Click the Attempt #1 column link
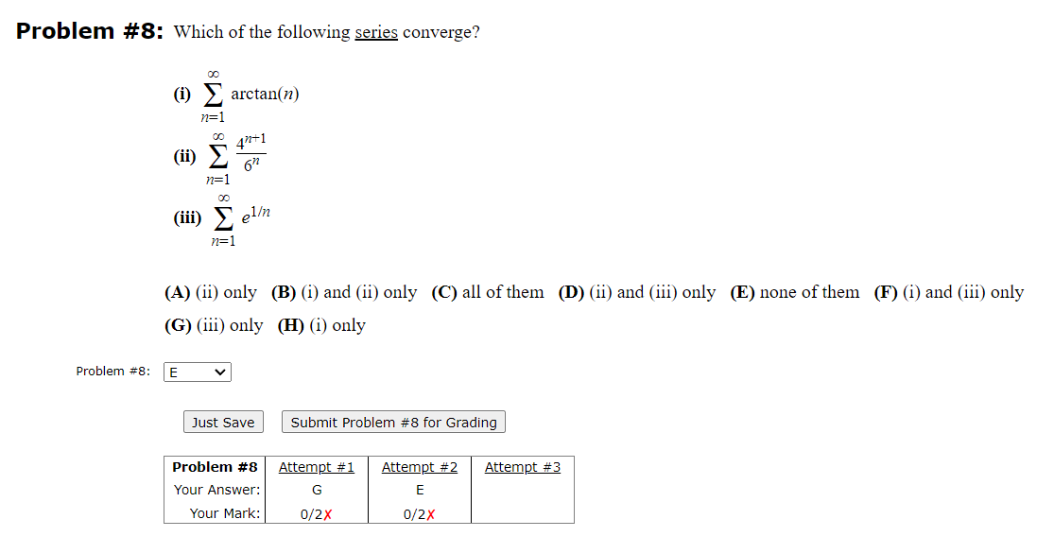 pos(316,466)
